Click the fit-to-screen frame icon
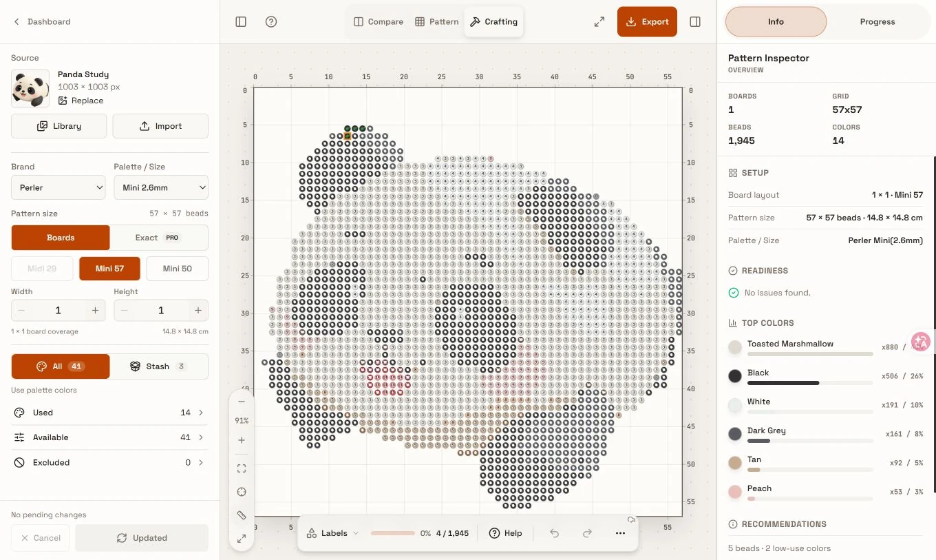 pos(242,468)
